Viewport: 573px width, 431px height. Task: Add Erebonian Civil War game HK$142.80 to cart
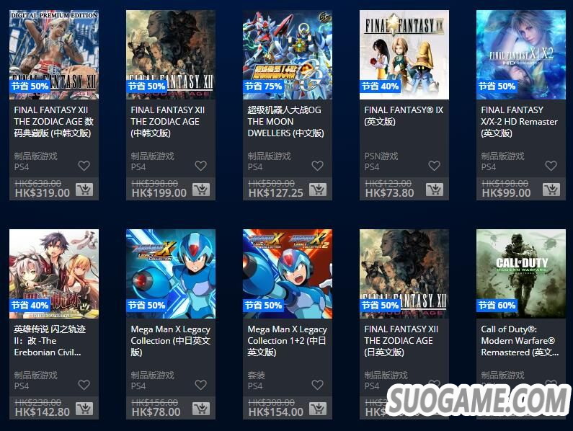pos(84,409)
